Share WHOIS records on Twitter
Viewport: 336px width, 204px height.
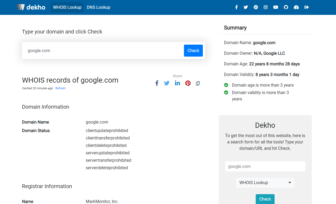[167, 83]
